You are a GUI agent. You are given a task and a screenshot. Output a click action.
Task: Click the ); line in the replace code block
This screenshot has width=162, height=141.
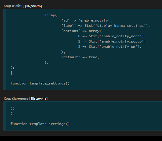pyautogui.click(x=12, y=108)
